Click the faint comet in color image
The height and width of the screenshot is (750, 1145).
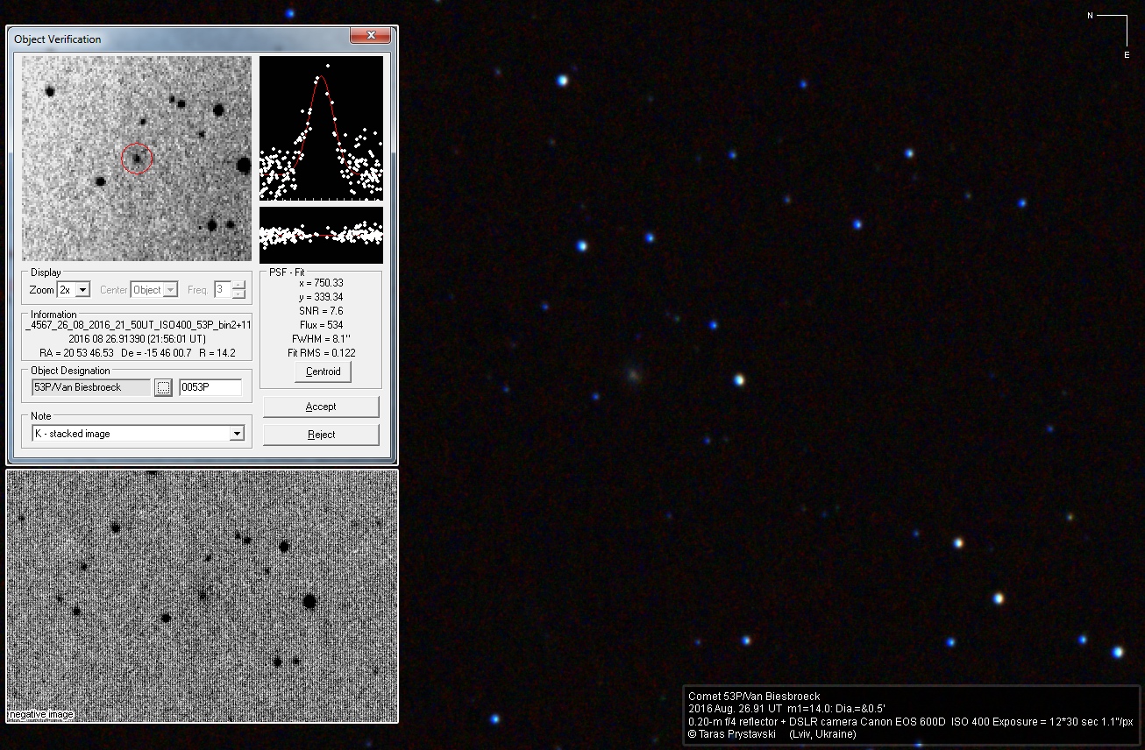(x=632, y=375)
